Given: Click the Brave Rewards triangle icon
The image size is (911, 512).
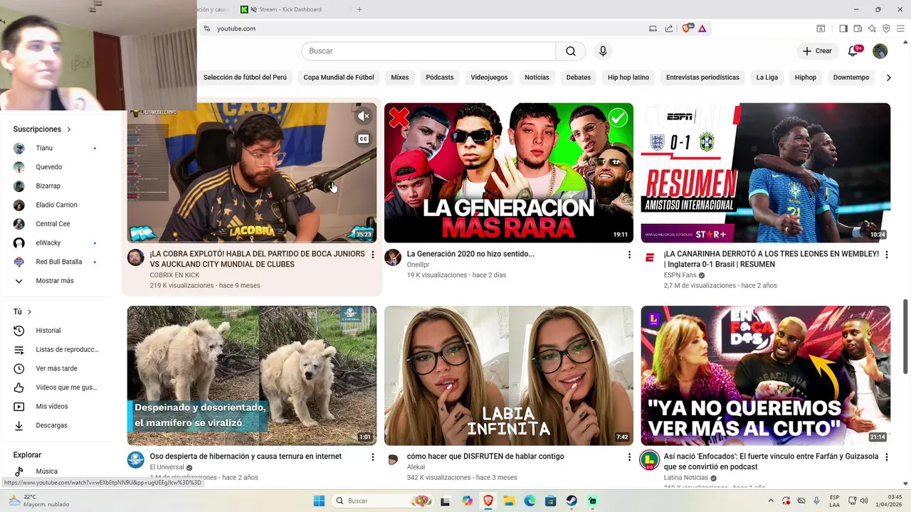Looking at the screenshot, I should 702,28.
